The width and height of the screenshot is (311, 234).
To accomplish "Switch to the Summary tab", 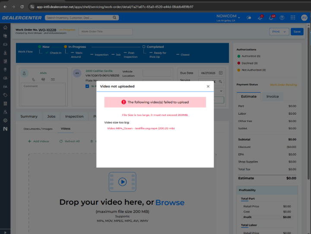I will coord(29,116).
